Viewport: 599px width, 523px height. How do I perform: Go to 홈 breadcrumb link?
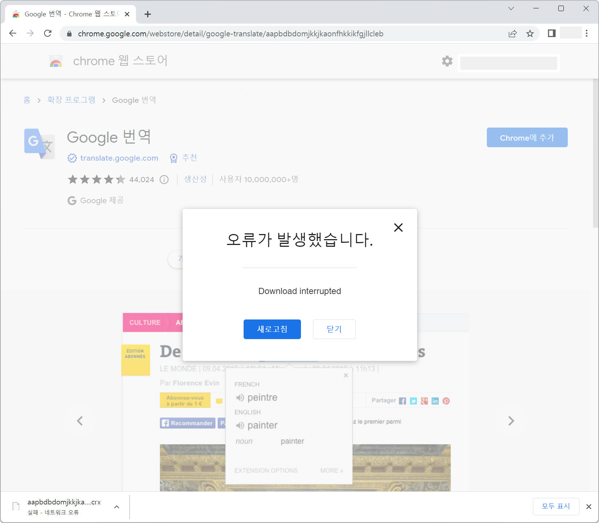point(27,100)
